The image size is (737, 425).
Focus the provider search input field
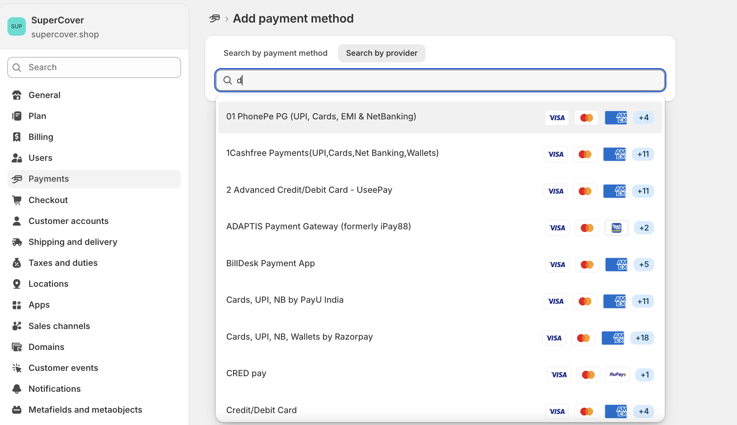[x=440, y=80]
